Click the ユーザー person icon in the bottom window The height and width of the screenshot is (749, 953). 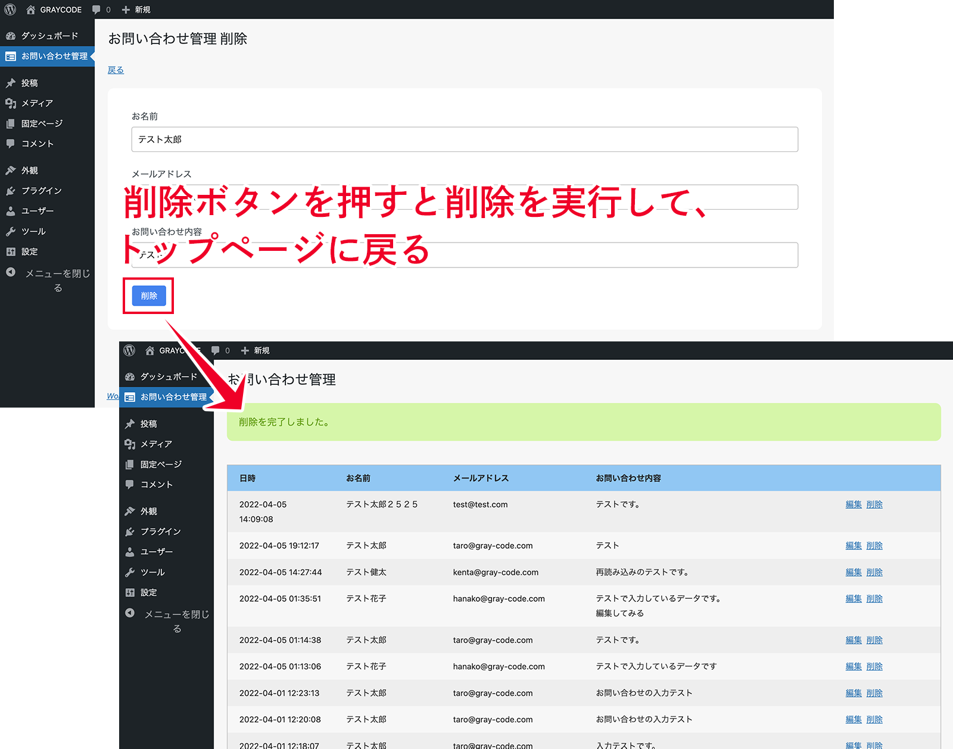coord(130,552)
